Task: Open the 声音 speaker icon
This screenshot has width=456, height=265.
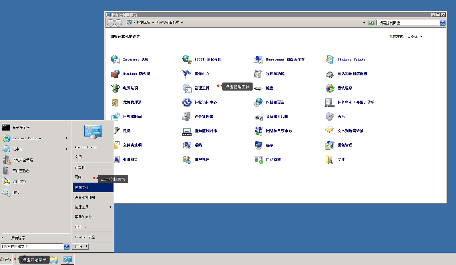Action: [330, 117]
